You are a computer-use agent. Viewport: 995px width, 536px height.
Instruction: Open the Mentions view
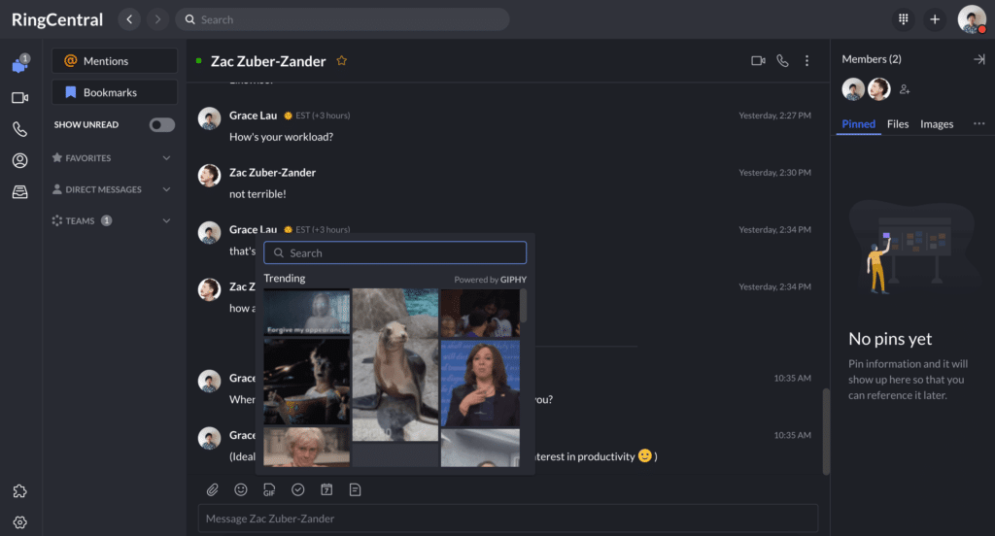click(115, 61)
